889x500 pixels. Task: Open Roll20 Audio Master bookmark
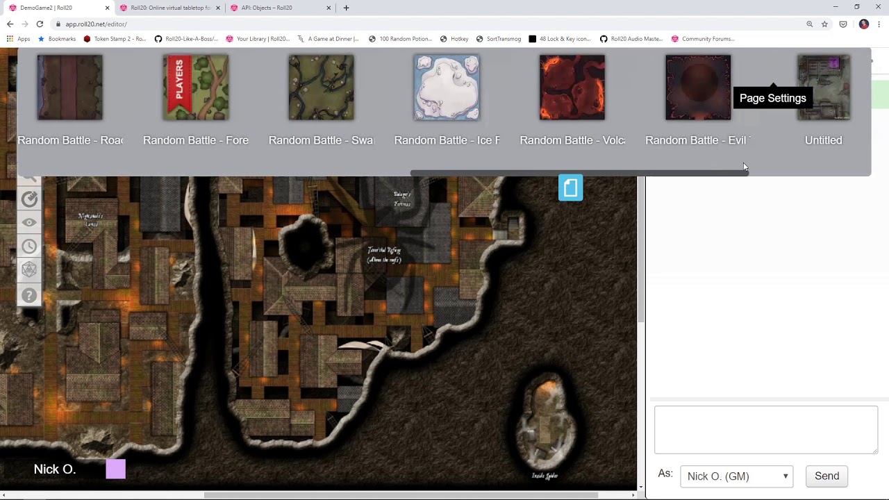(631, 39)
